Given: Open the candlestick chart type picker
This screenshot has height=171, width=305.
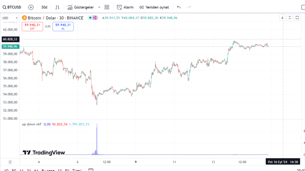Looking at the screenshot, I should point(58,7).
